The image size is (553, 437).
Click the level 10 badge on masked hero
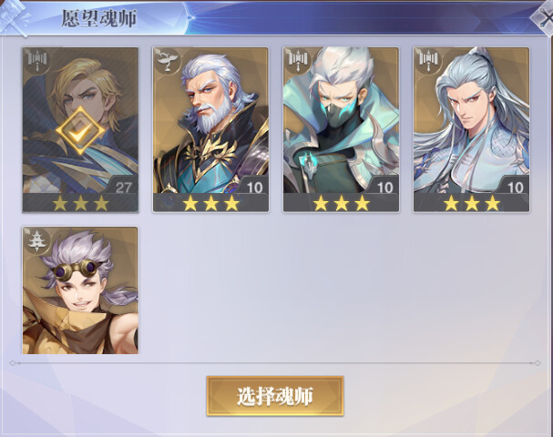coord(384,187)
